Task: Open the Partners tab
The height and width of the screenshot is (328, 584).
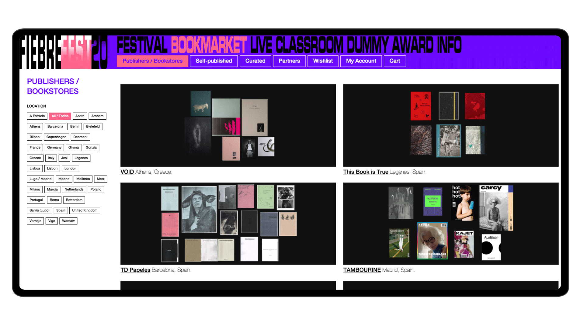Action: tap(289, 61)
